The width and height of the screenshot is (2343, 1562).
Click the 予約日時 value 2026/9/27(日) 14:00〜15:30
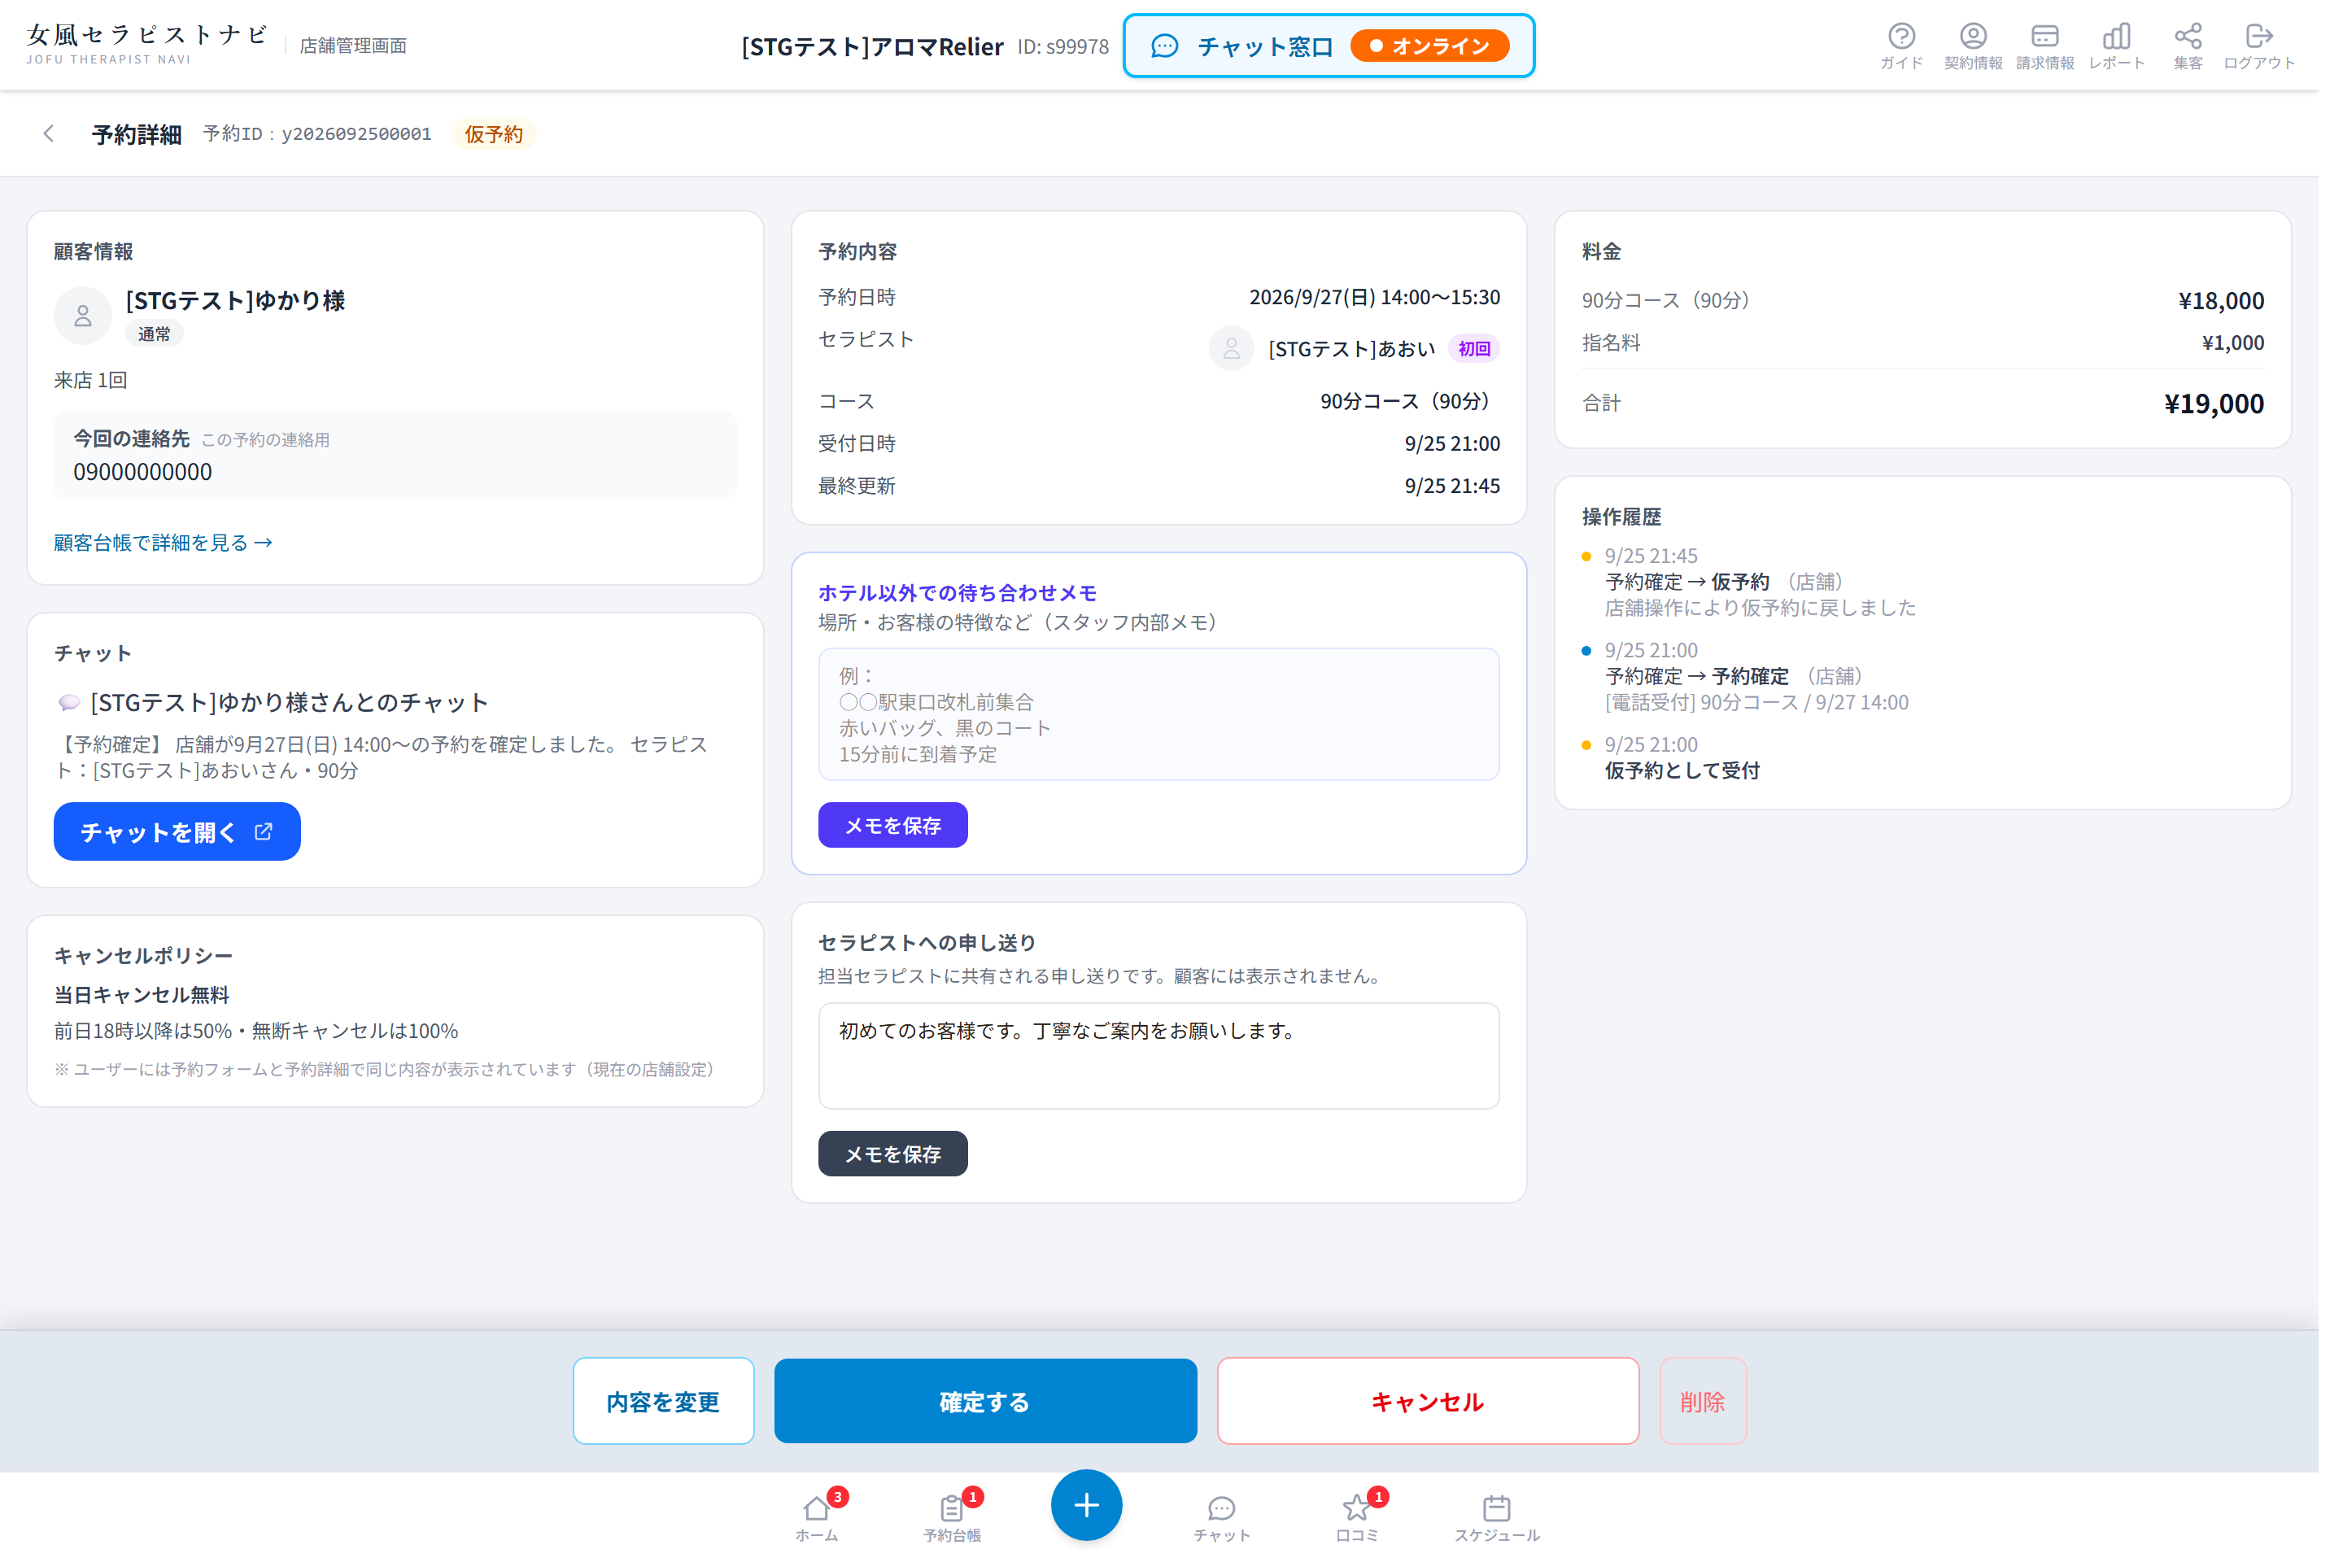pyautogui.click(x=1389, y=300)
